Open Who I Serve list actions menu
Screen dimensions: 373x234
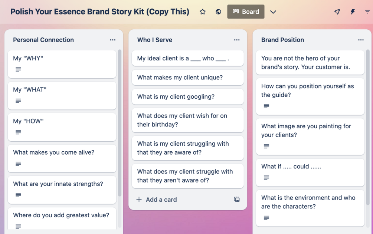coord(237,40)
